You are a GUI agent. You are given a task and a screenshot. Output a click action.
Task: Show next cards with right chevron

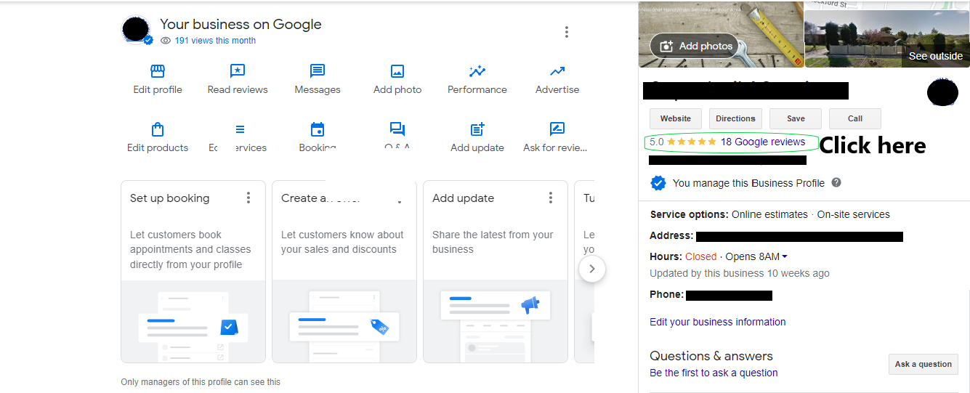[x=592, y=269]
